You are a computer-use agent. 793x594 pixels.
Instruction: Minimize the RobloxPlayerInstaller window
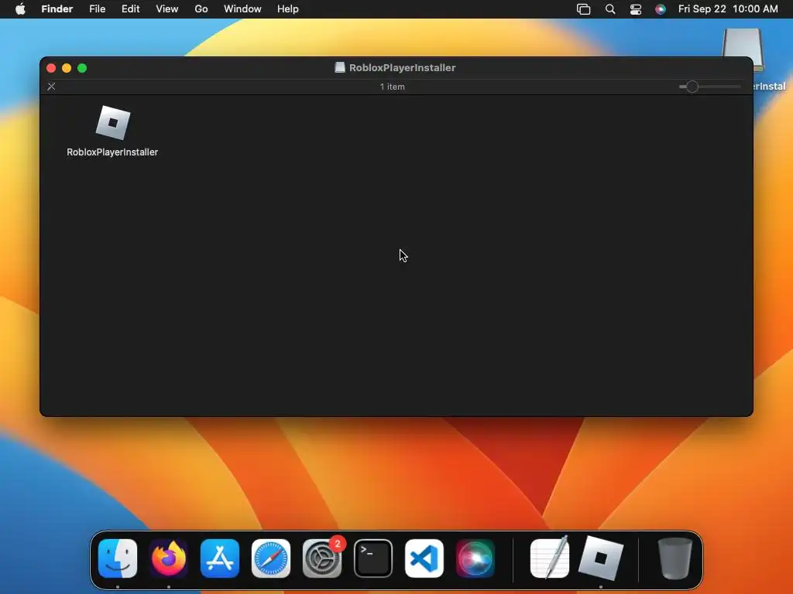point(67,68)
